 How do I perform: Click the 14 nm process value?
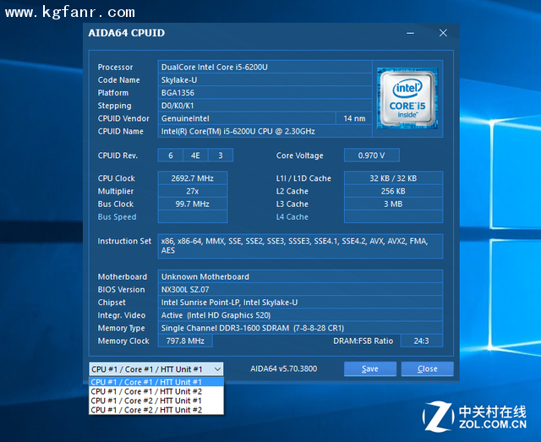point(354,118)
